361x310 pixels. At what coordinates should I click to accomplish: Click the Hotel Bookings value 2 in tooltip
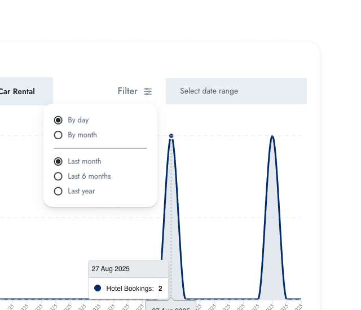tap(160, 289)
